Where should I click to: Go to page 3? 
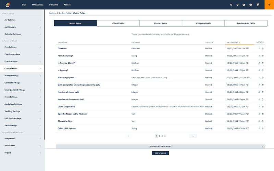[x=162, y=136]
